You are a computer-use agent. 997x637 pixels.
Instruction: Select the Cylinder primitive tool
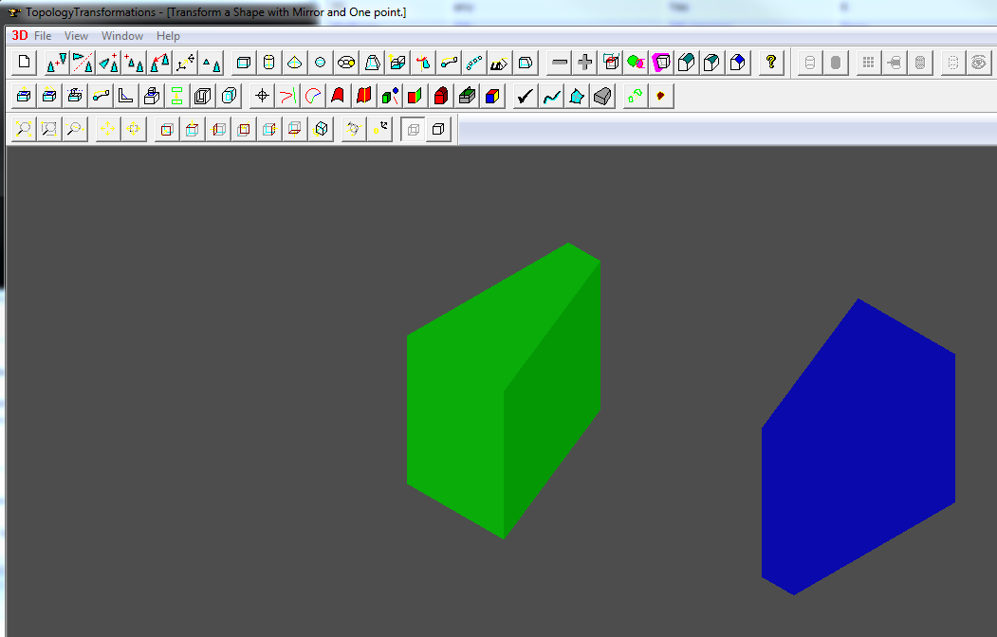tap(269, 63)
